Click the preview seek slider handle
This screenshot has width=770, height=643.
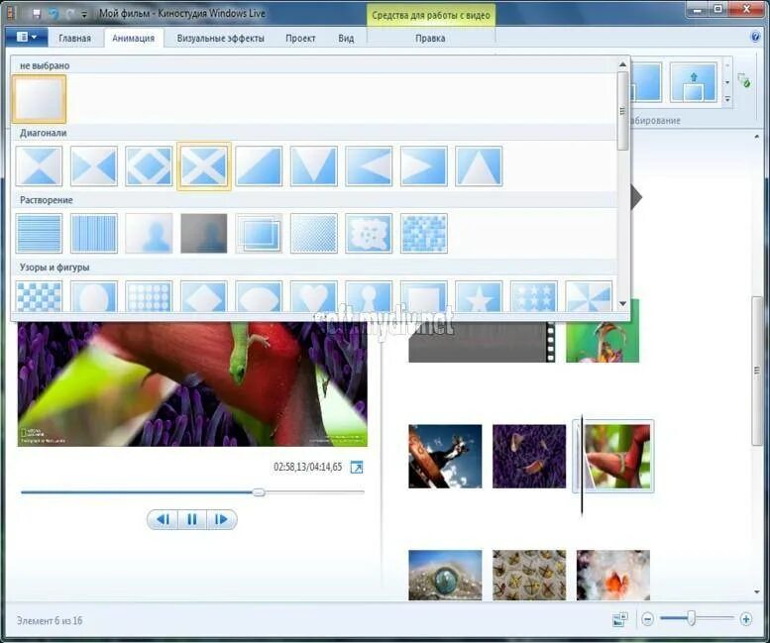point(259,492)
